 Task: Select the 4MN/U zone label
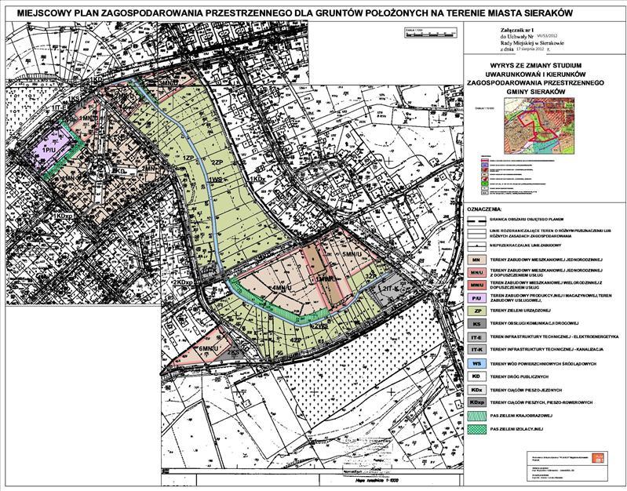click(x=280, y=287)
